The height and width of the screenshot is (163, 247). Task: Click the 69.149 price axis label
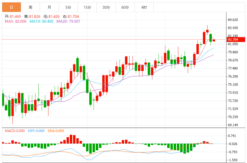point(233,125)
